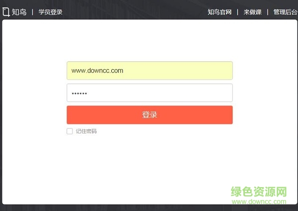Click the masked password dots
The height and width of the screenshot is (211, 298).
pyautogui.click(x=79, y=94)
